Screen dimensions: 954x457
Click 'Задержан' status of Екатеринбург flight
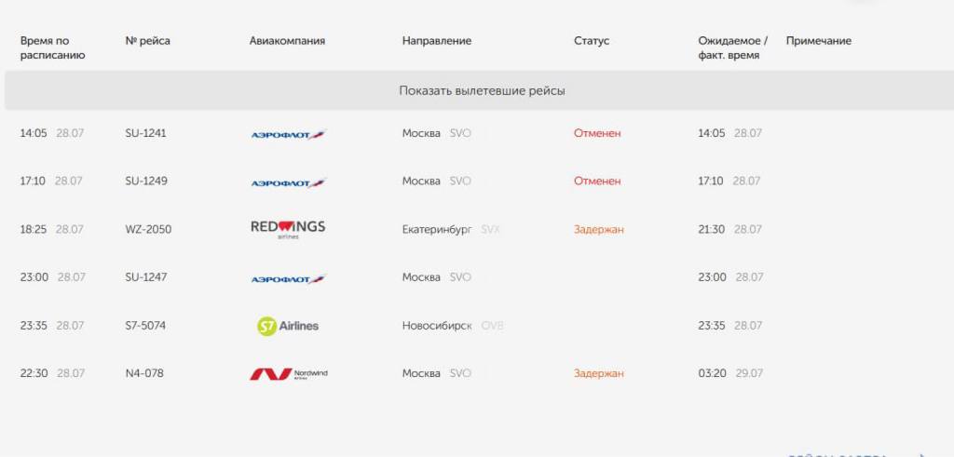click(x=599, y=229)
